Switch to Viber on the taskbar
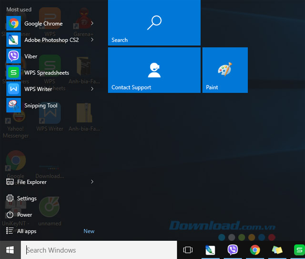 pyautogui.click(x=233, y=250)
